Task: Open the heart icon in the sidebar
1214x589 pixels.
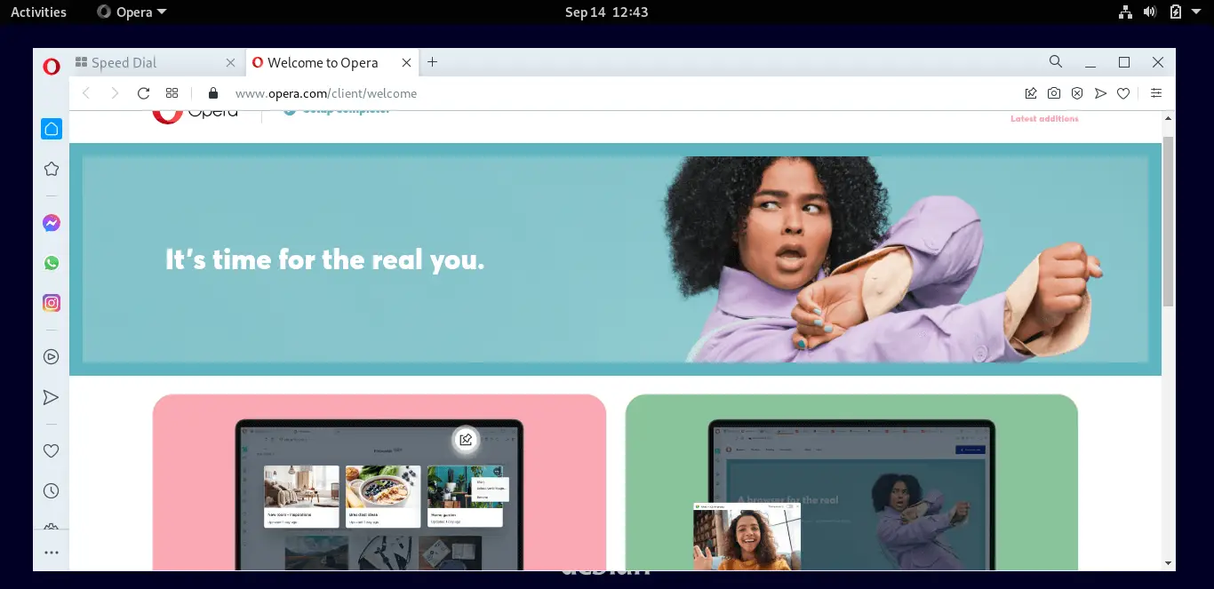Action: pyautogui.click(x=52, y=450)
